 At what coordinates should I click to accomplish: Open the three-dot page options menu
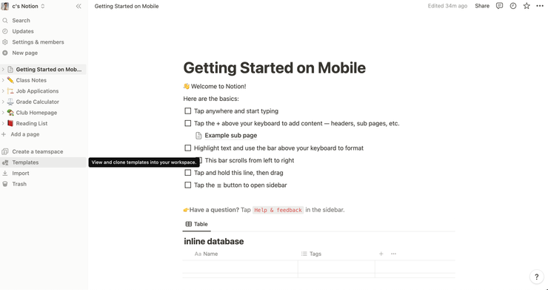tap(540, 6)
